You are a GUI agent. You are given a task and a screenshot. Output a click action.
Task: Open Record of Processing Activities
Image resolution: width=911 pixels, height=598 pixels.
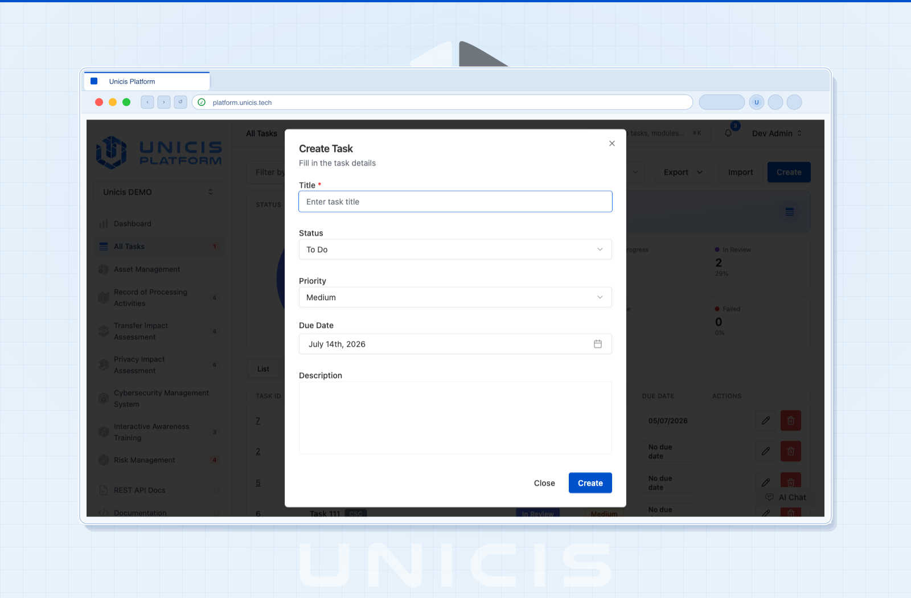tap(159, 298)
